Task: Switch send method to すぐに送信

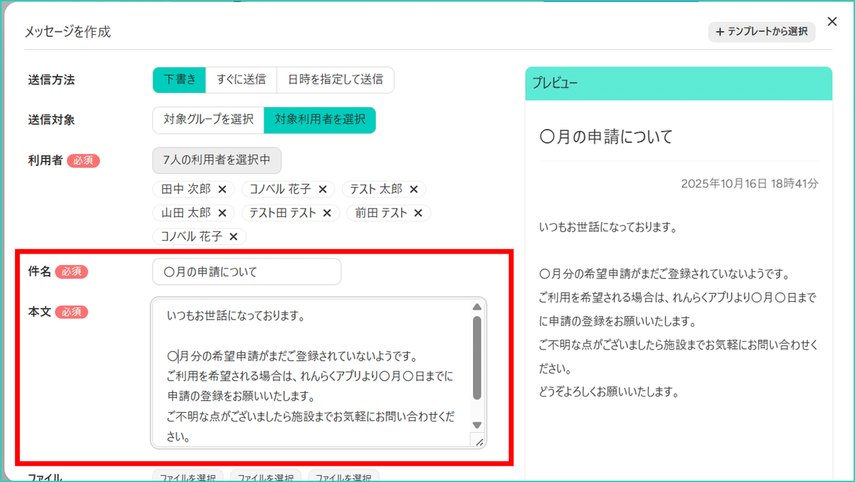Action: (242, 80)
